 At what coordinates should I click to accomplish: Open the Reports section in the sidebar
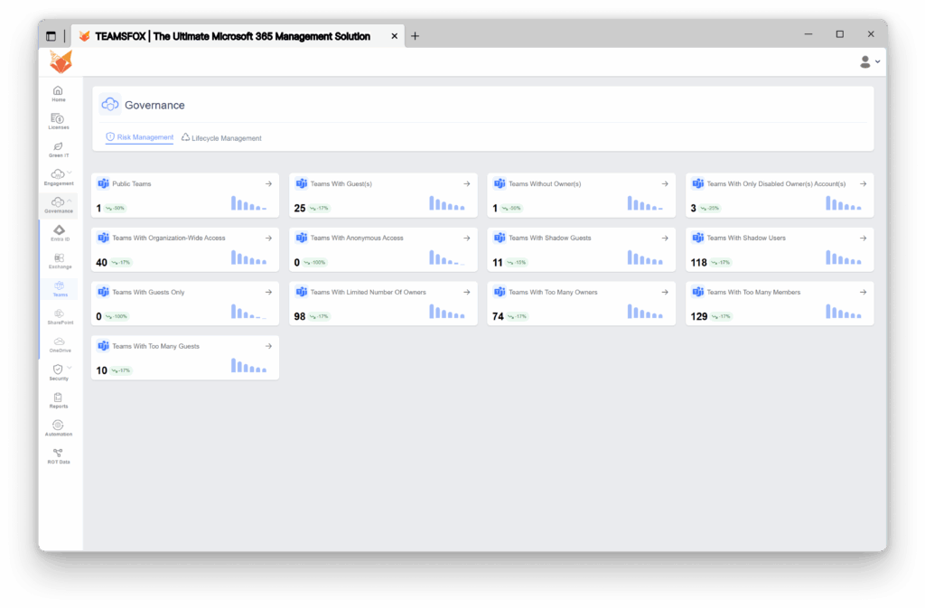coord(58,400)
